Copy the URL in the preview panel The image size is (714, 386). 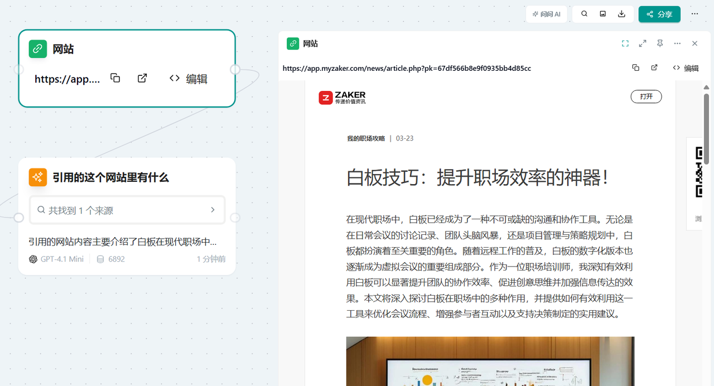(635, 68)
